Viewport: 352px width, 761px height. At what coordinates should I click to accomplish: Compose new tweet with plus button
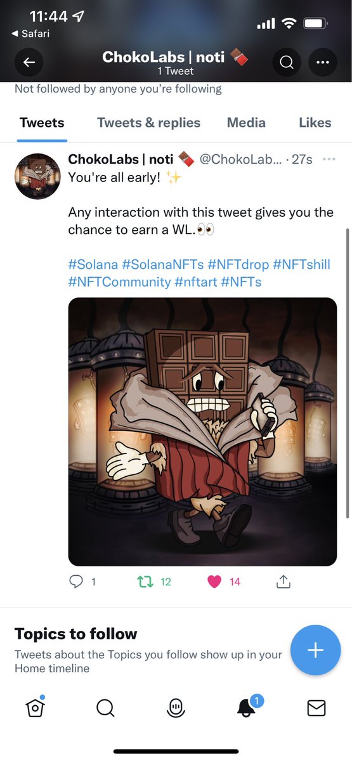pos(315,650)
